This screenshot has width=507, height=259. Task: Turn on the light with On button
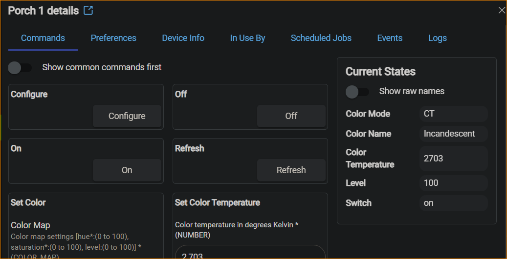coord(127,170)
